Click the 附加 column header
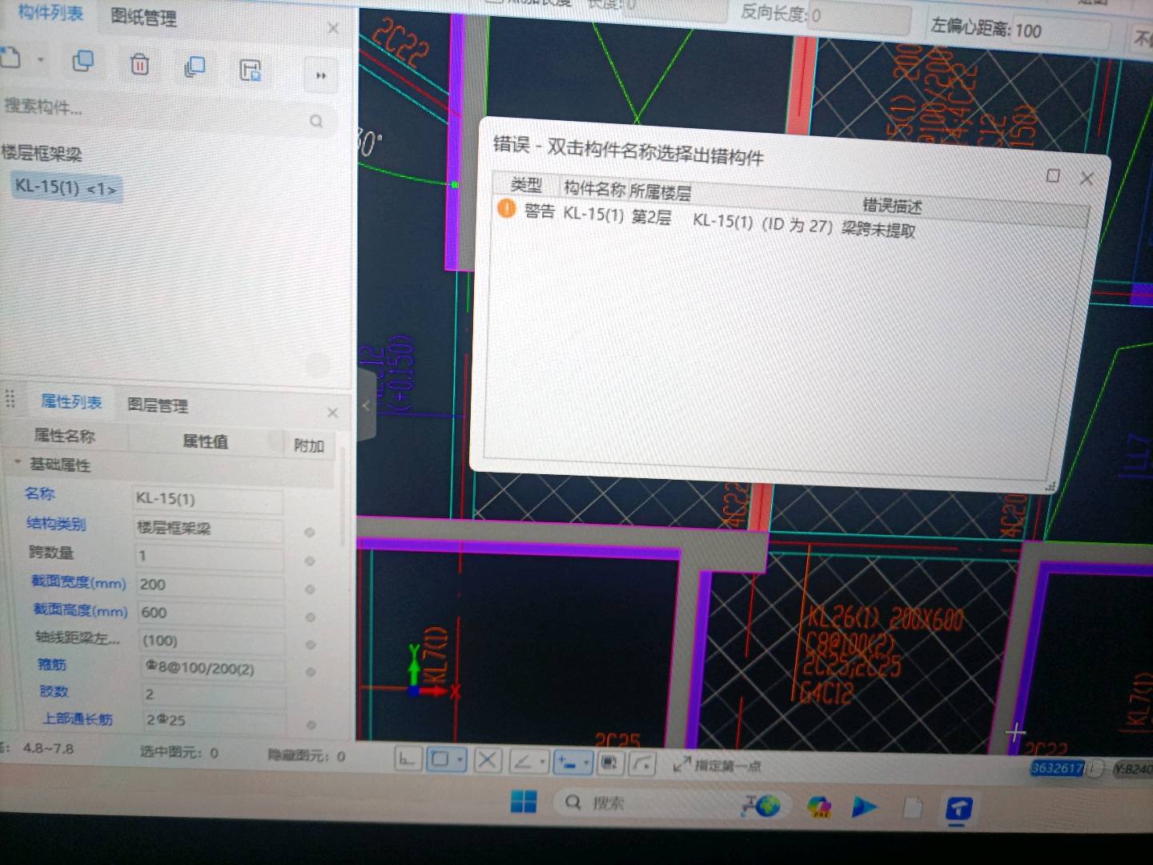 click(x=309, y=445)
